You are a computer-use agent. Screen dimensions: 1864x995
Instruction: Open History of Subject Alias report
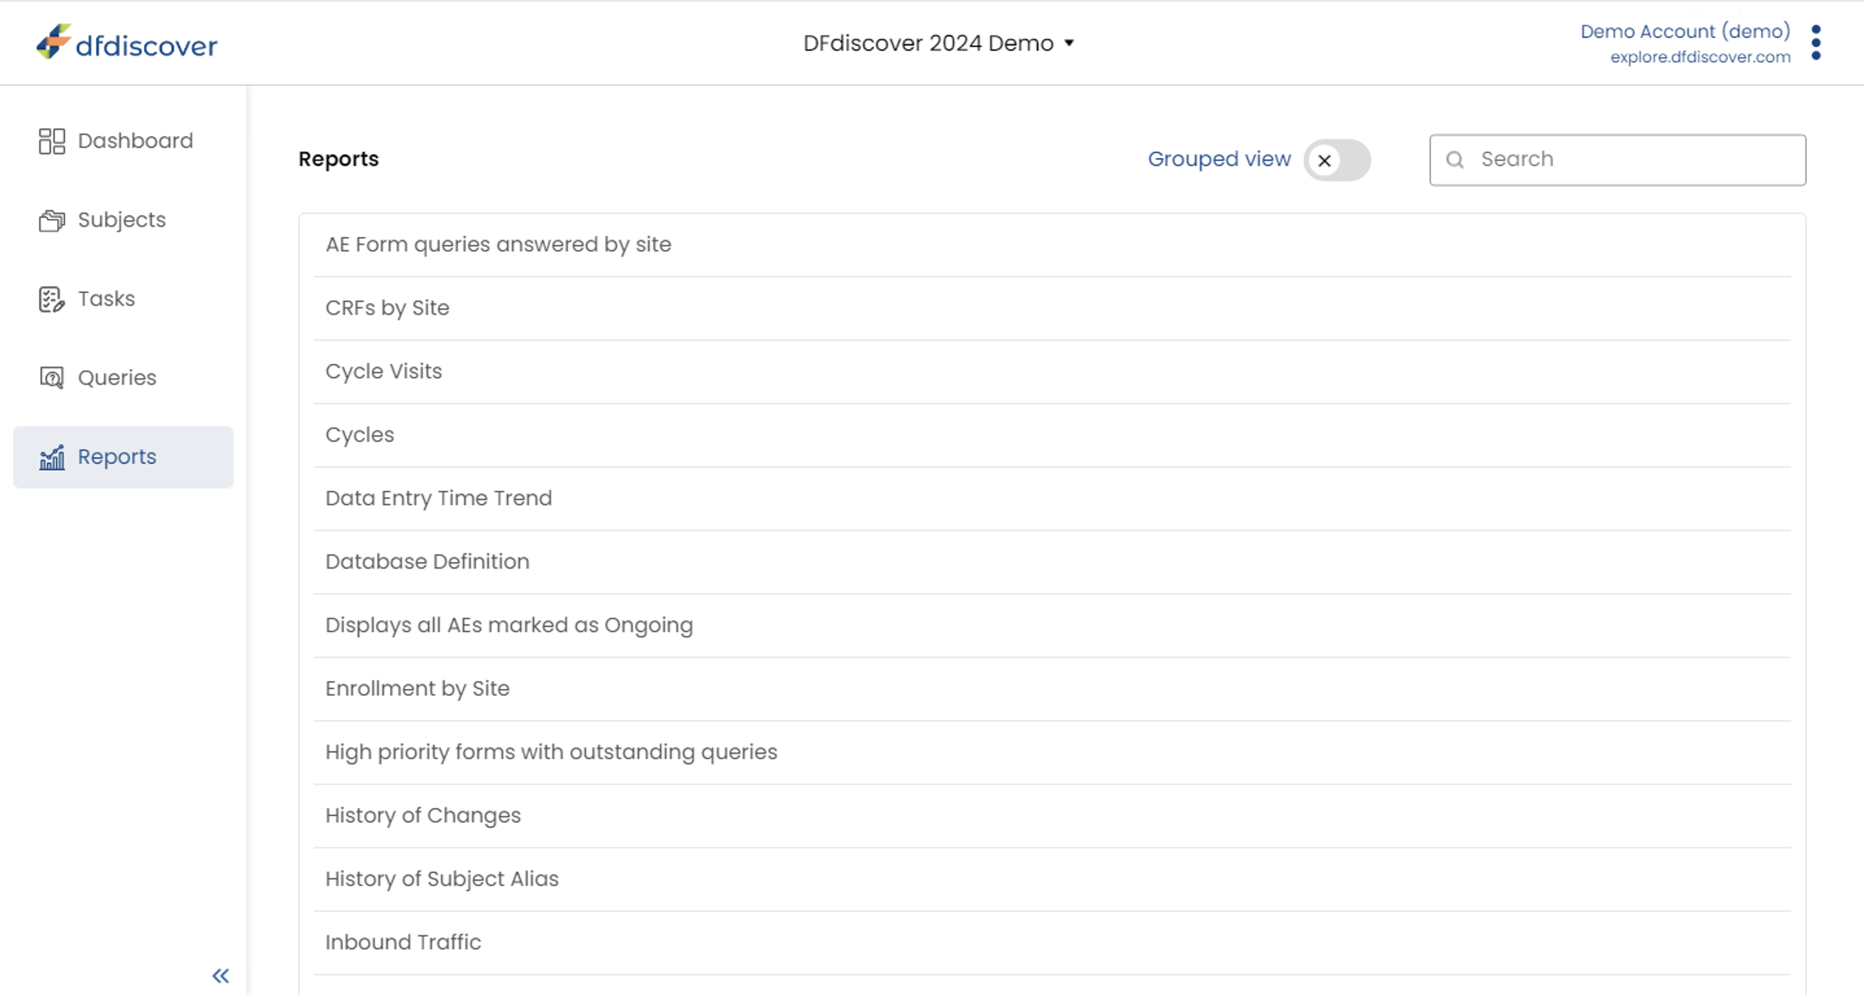tap(1052, 879)
